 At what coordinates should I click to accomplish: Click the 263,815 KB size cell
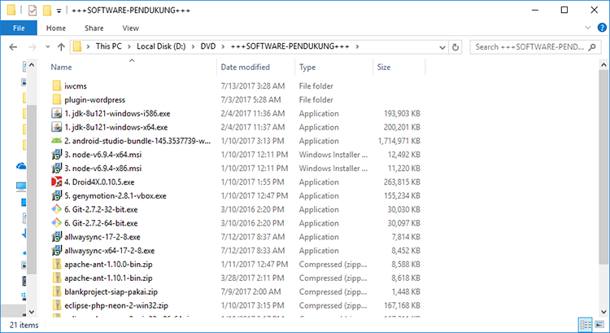(x=402, y=182)
